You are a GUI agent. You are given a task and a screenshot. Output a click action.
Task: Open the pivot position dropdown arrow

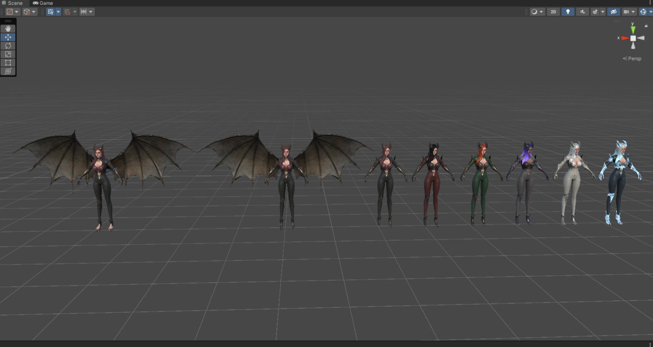pos(17,11)
